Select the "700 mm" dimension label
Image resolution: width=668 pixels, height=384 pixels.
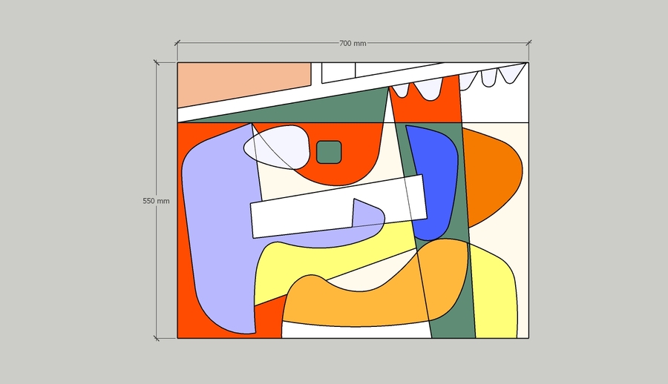click(x=353, y=43)
